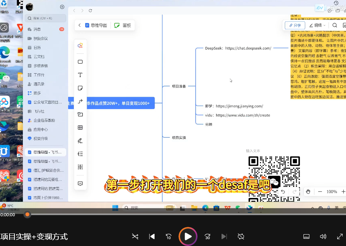Screen dimensions: 346x246
Task: Open 应用中心 in sidebar
Action: 46,130
